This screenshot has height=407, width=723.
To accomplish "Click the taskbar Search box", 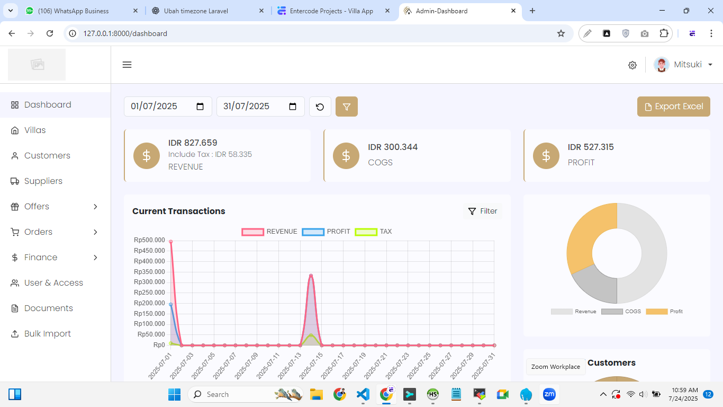I will coord(245,394).
